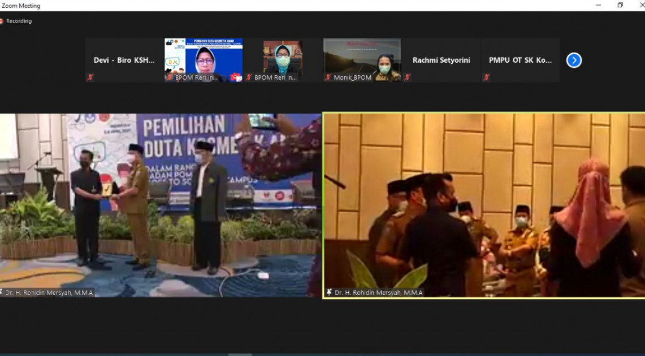Image resolution: width=645 pixels, height=356 pixels.
Task: Minimize the Zoom Meeting window
Action: point(598,5)
